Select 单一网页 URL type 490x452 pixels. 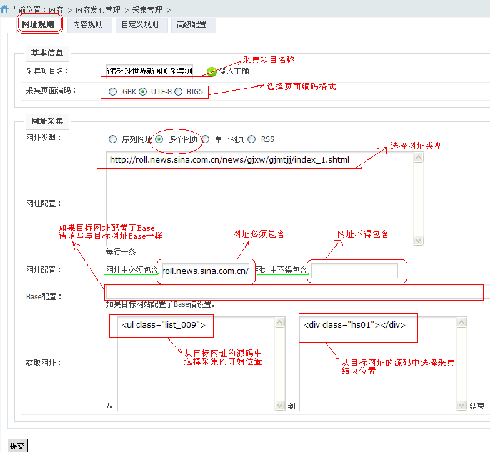(x=206, y=139)
